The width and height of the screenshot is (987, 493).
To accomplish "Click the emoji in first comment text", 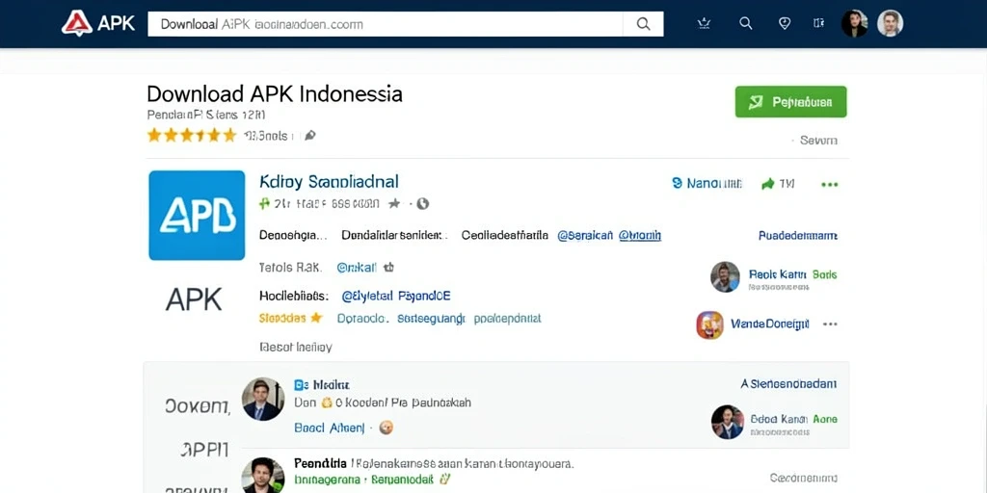I will point(326,403).
